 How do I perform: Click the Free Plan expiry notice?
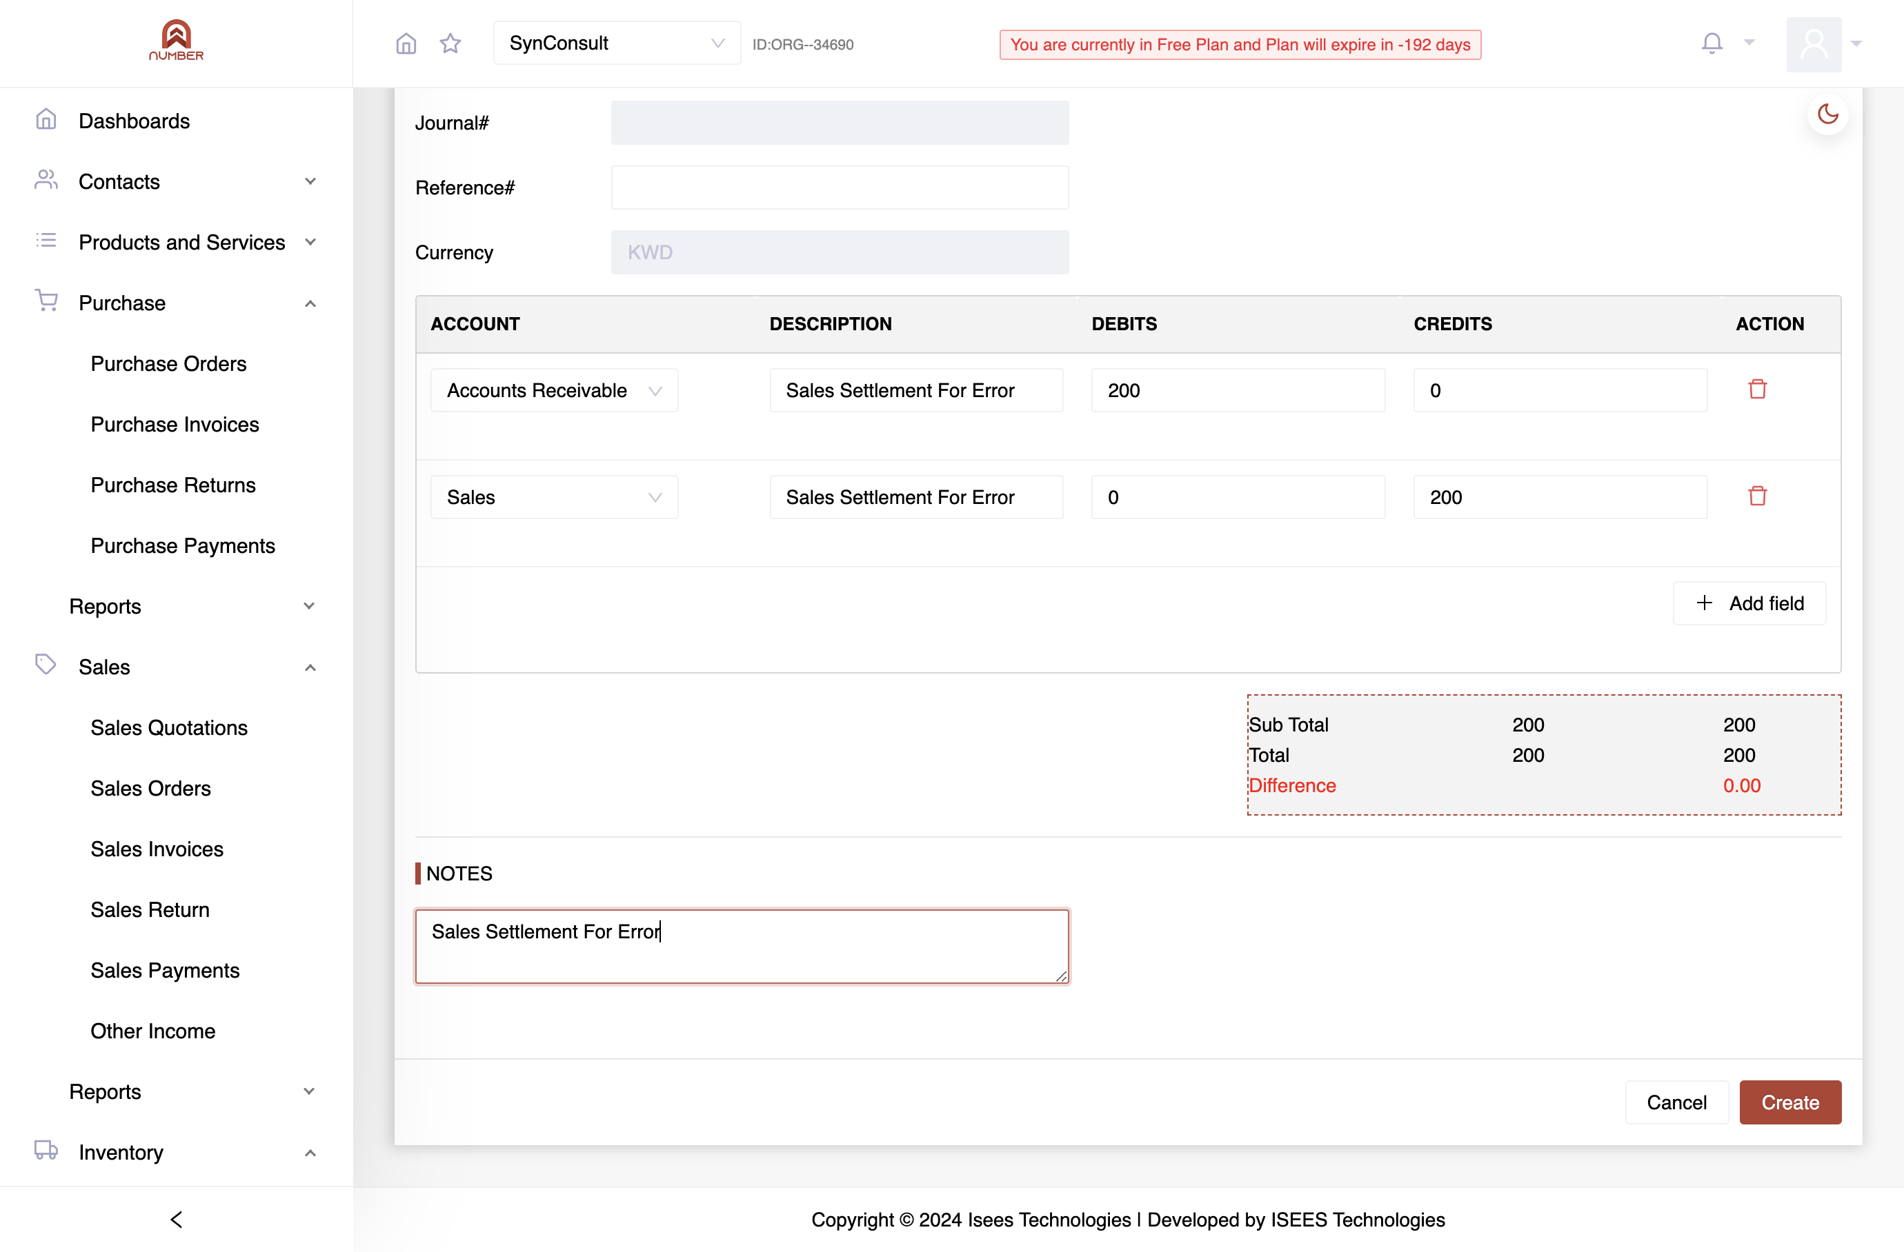pos(1240,45)
